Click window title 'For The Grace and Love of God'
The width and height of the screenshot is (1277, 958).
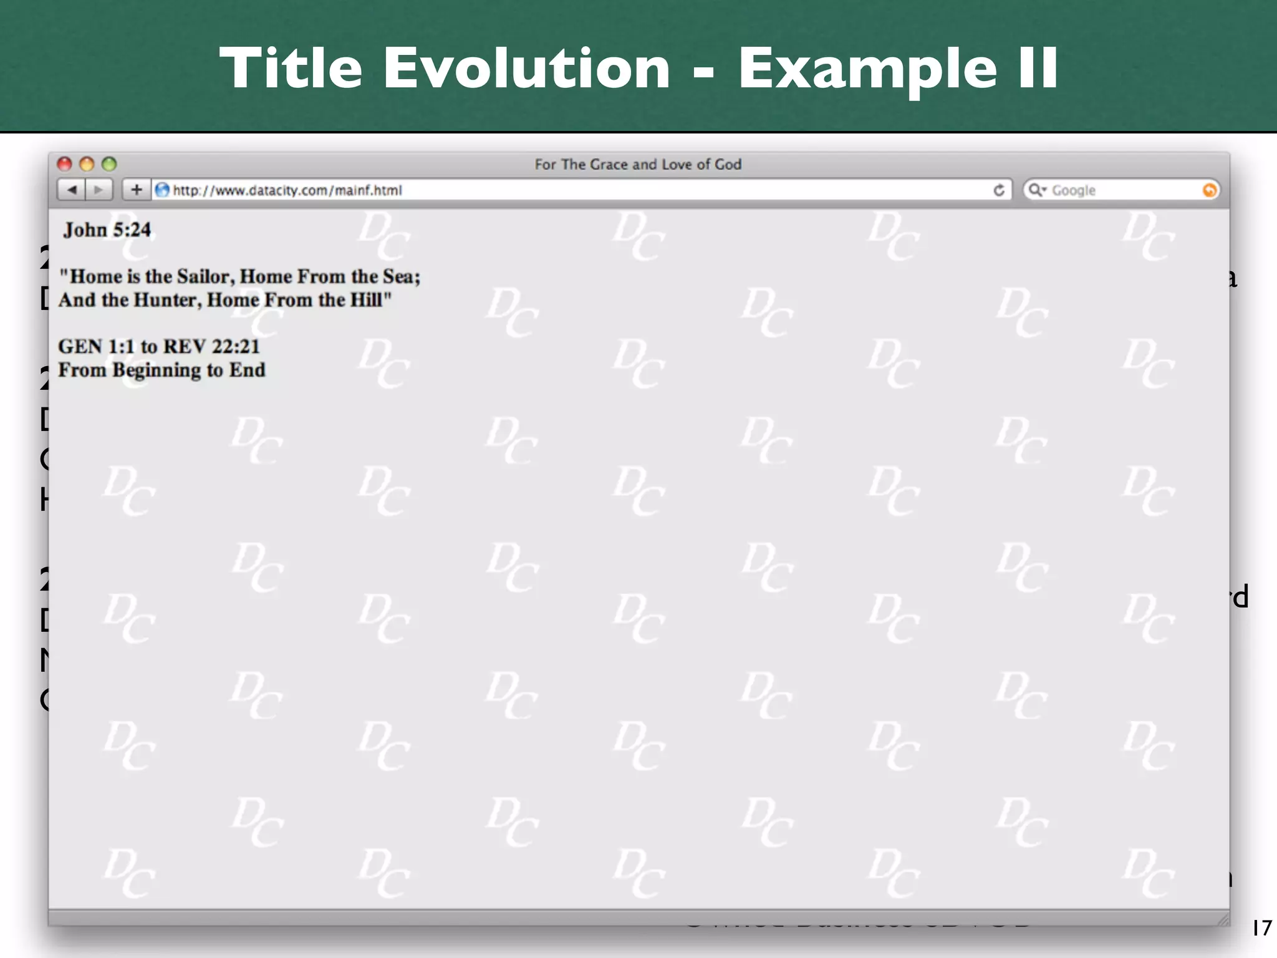click(638, 165)
